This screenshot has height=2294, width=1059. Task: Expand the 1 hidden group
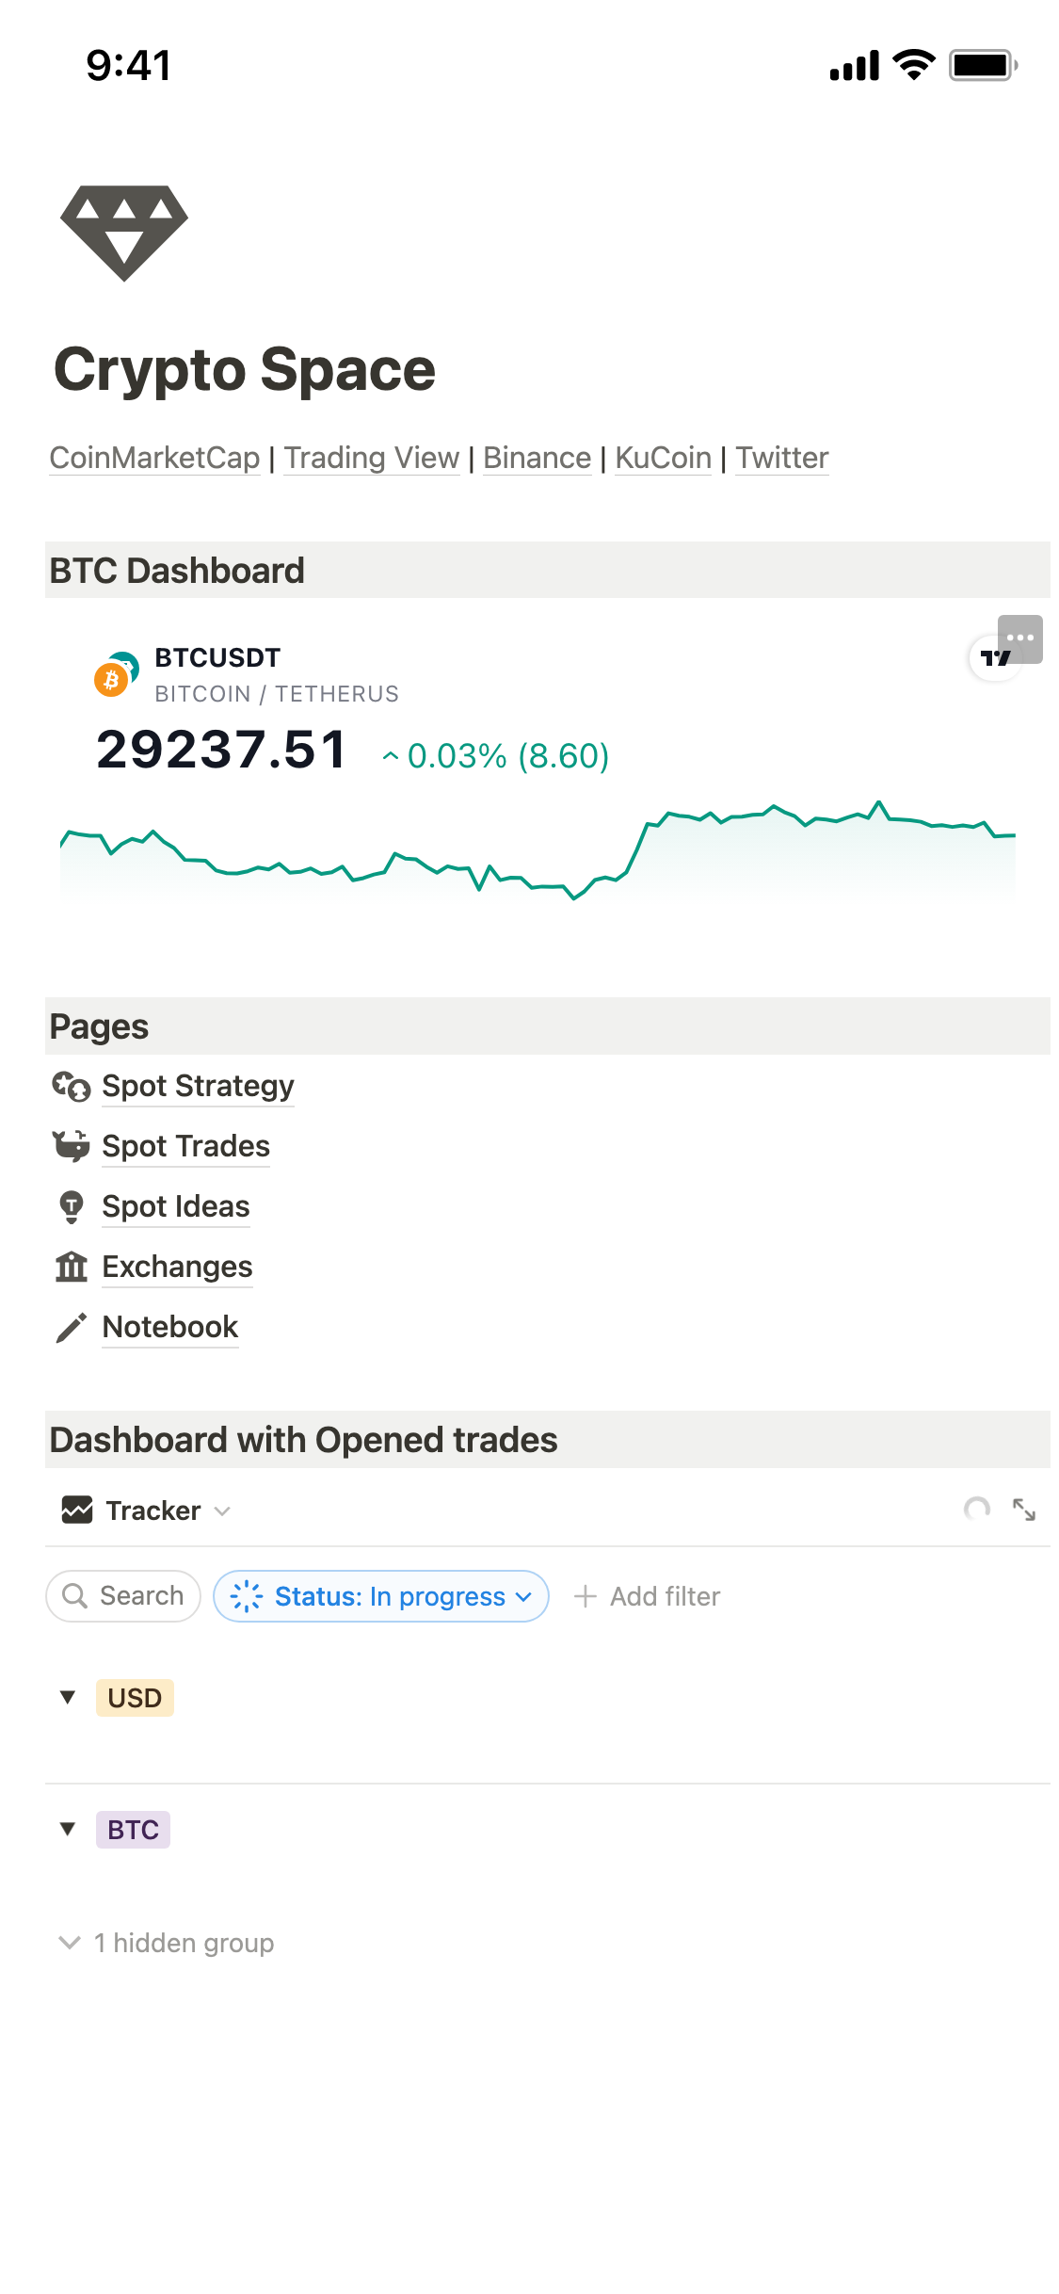click(167, 1943)
